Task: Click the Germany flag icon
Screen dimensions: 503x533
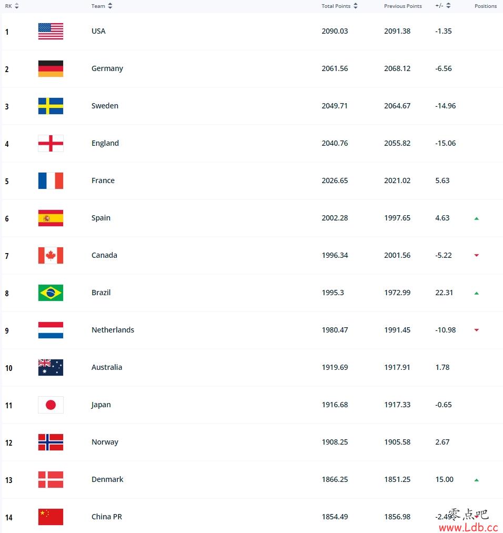Action: [51, 69]
